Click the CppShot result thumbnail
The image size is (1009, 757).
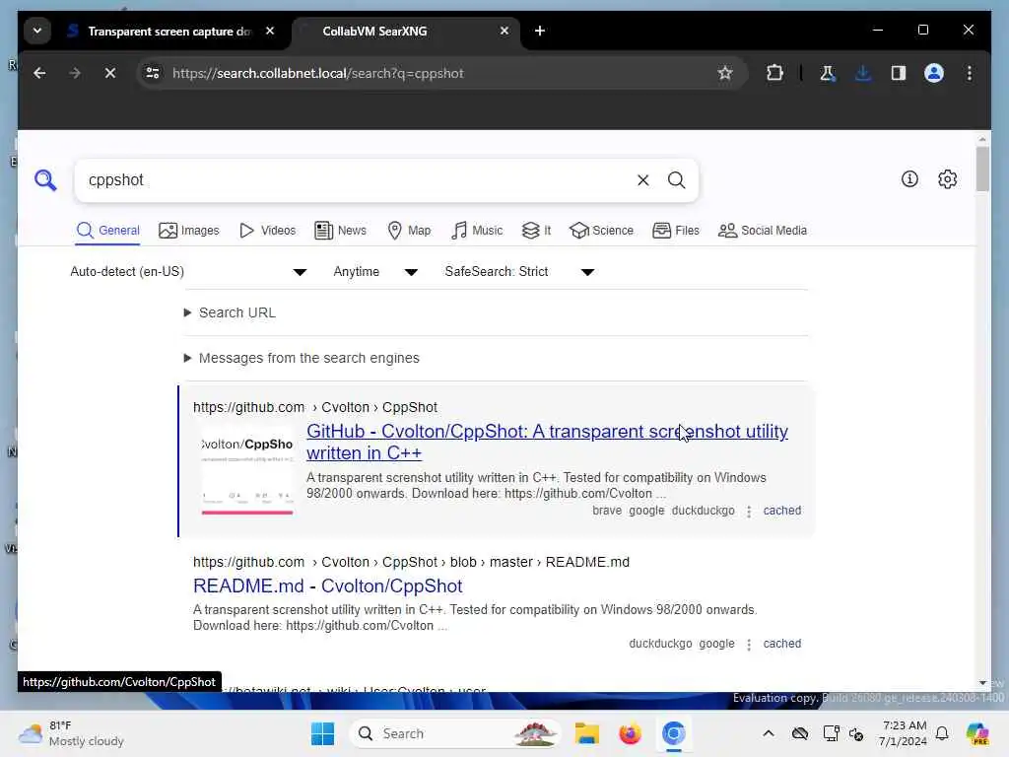click(x=247, y=471)
